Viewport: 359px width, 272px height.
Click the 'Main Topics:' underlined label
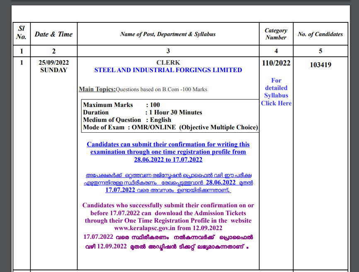click(97, 89)
